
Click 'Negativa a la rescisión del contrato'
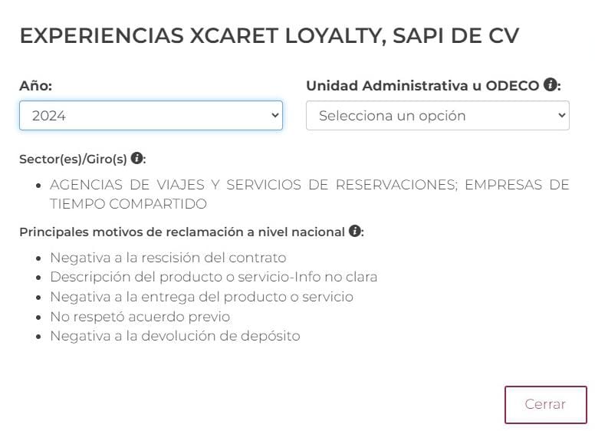168,258
